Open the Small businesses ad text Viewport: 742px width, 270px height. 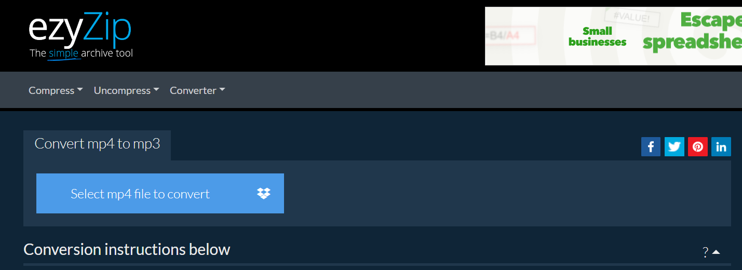coord(597,36)
